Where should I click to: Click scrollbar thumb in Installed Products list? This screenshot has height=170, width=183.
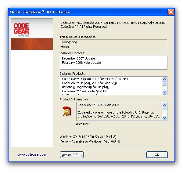[164, 84]
